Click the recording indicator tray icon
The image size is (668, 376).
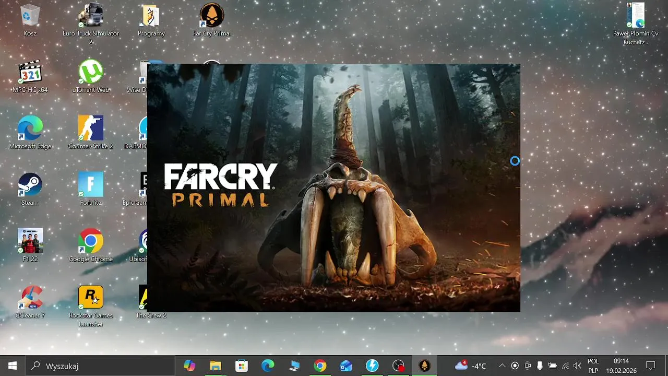click(x=515, y=366)
